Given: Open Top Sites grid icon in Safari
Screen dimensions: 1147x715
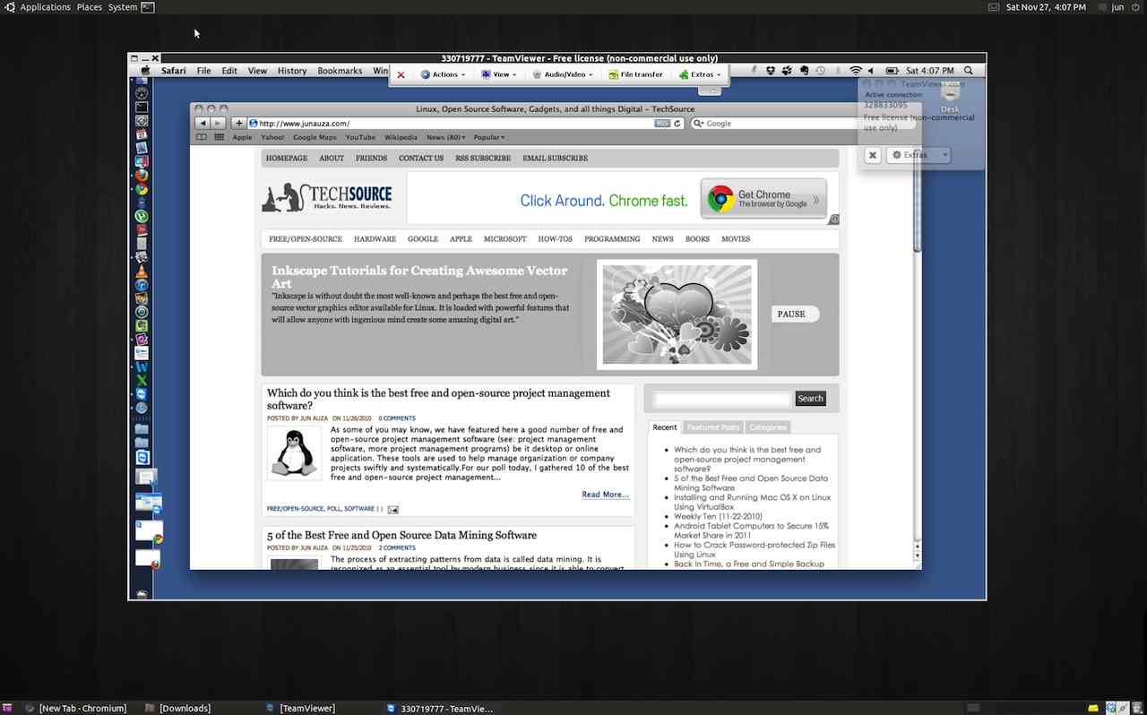Looking at the screenshot, I should tap(220, 137).
